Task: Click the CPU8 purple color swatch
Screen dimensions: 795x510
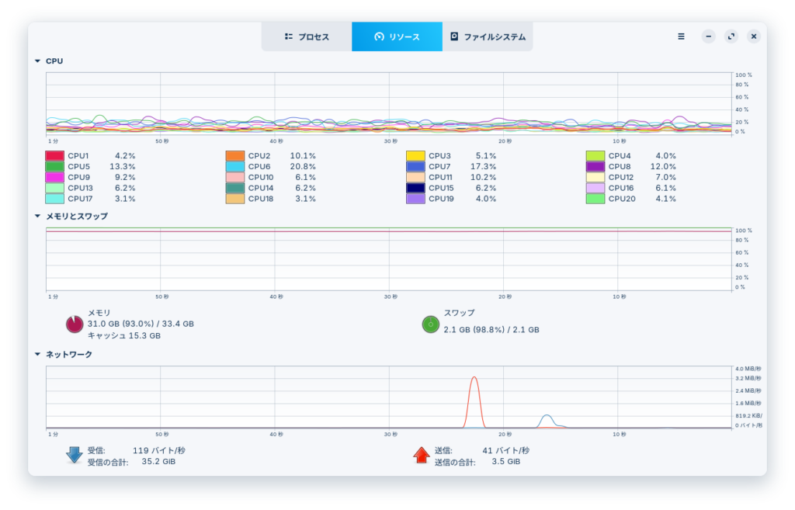Action: point(595,167)
